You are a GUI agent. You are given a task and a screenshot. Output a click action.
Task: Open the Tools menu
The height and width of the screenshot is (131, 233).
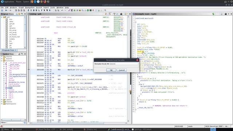[52, 8]
